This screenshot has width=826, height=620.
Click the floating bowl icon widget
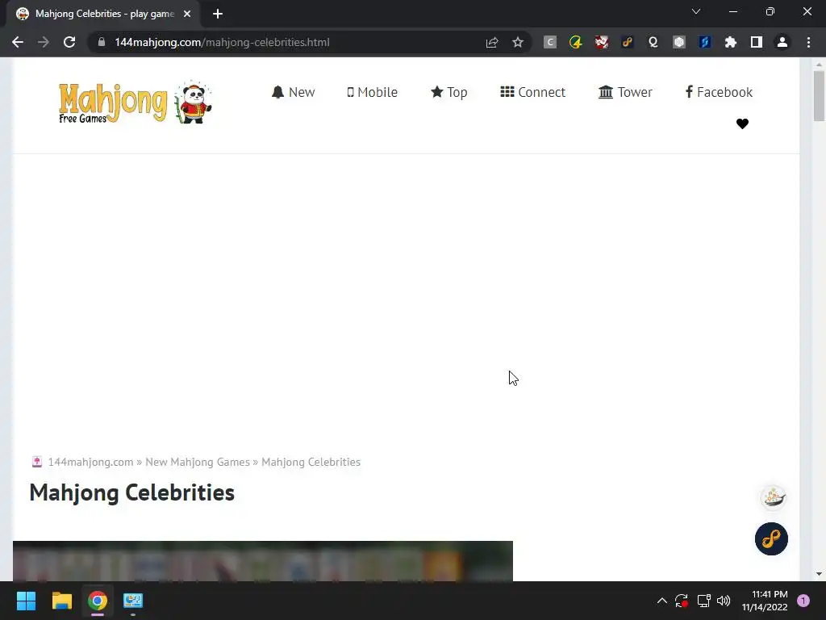tap(773, 497)
